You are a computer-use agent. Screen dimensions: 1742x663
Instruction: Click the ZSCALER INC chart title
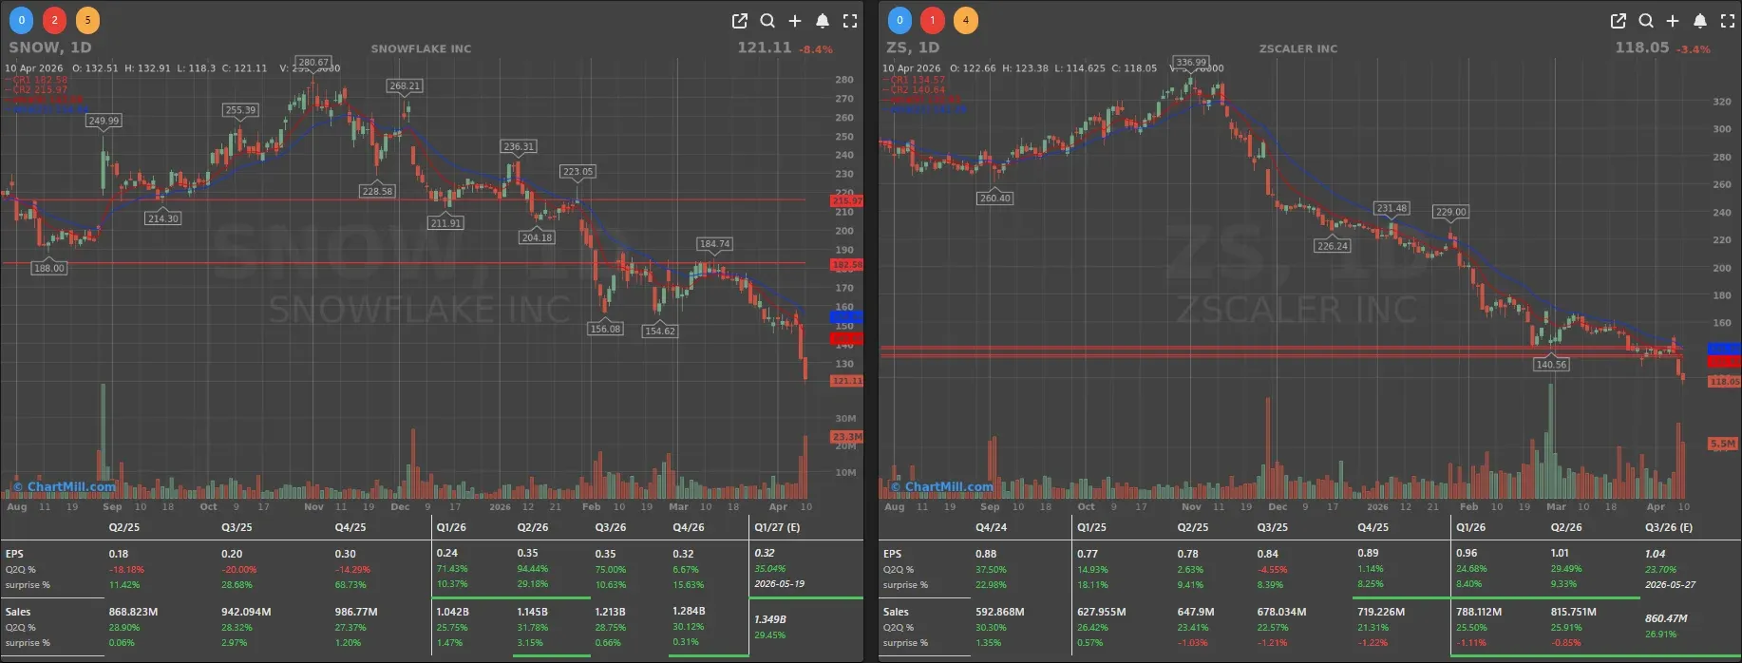click(1297, 48)
